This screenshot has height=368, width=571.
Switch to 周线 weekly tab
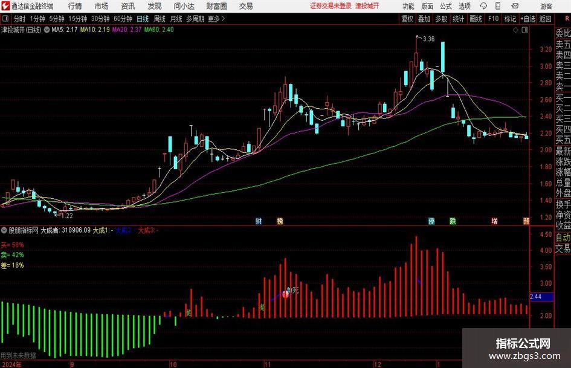click(x=159, y=19)
